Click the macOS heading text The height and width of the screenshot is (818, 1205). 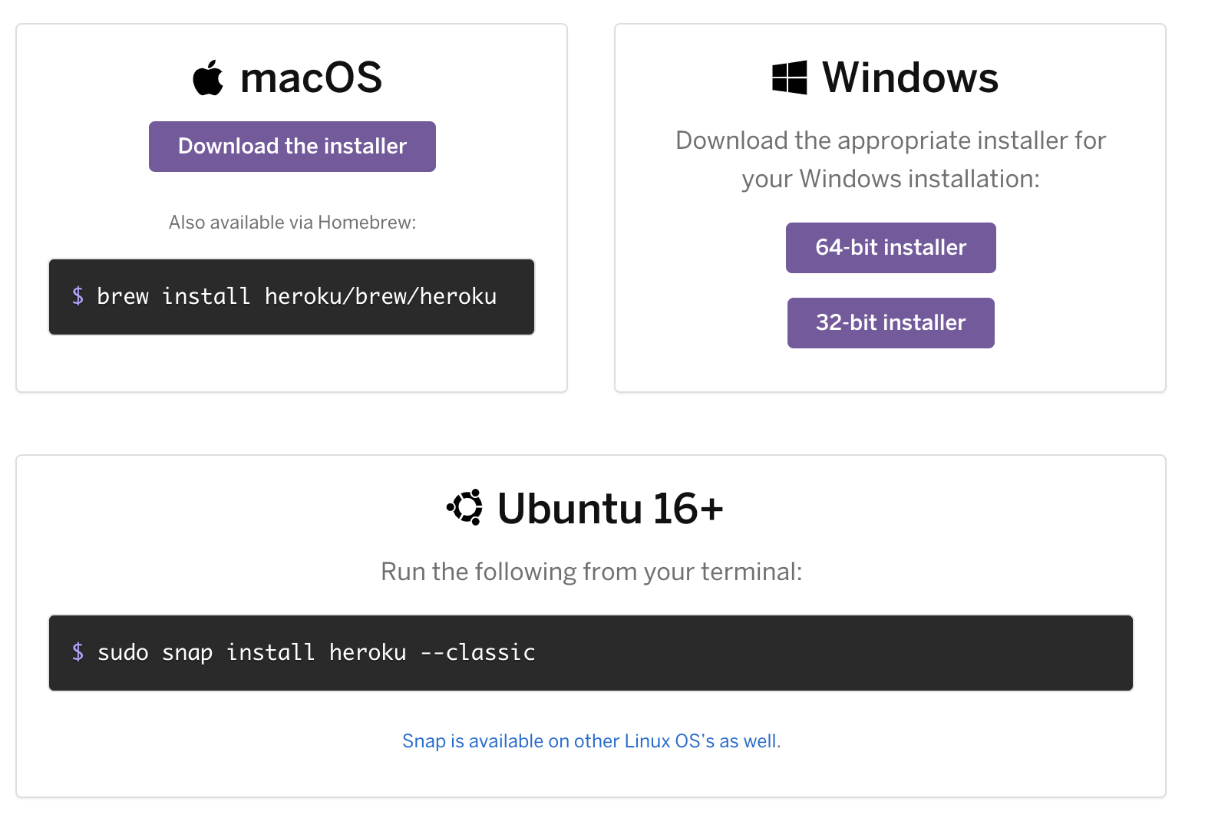311,78
